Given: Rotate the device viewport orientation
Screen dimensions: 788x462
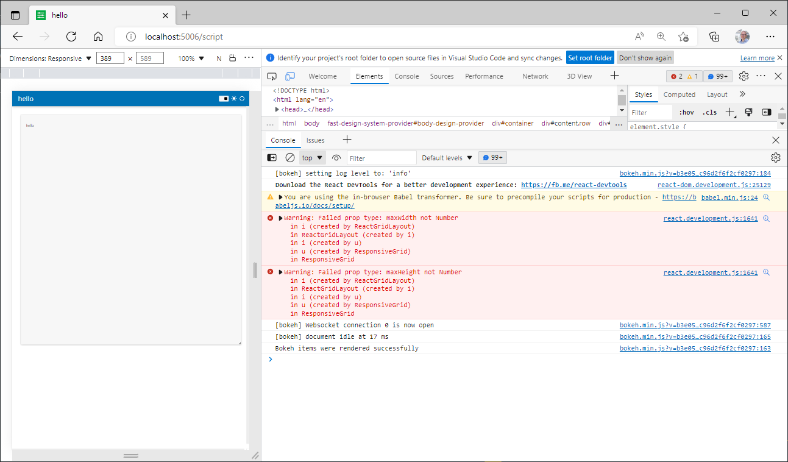Looking at the screenshot, I should 232,57.
